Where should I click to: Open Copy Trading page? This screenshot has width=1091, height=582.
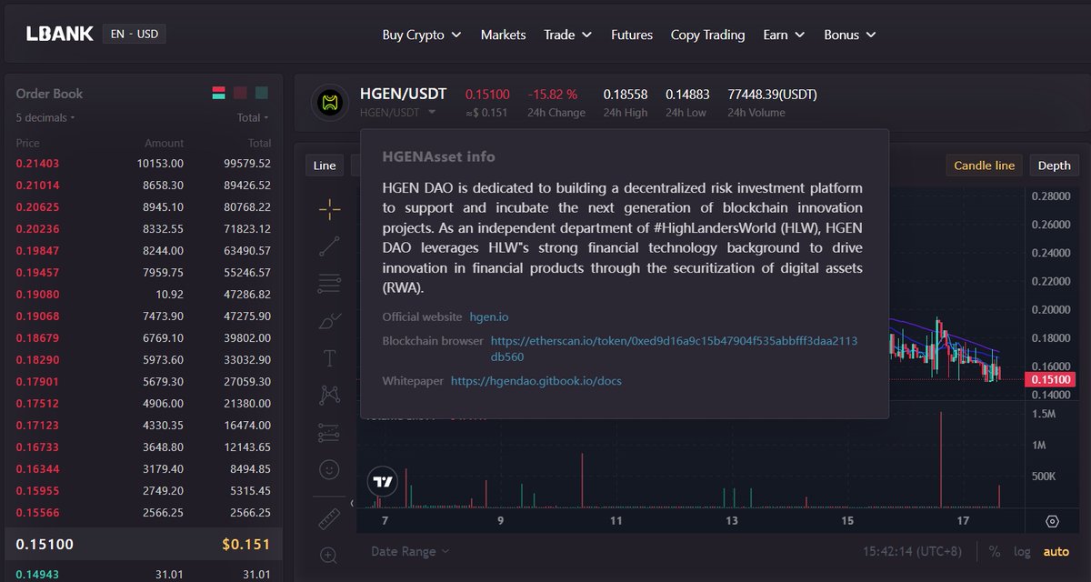tap(707, 35)
